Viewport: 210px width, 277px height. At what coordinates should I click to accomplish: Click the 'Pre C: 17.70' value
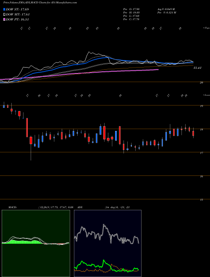[x=131, y=19]
